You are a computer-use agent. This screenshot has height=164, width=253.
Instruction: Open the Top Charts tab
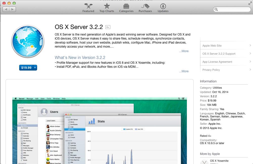[x=107, y=8]
